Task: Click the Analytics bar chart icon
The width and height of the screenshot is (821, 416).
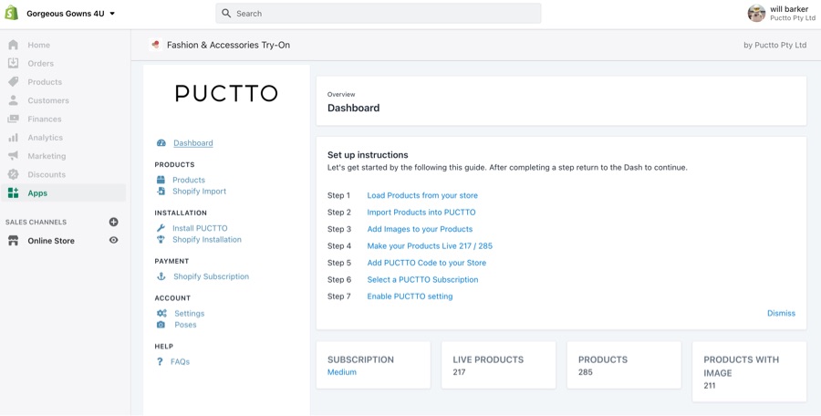Action: (x=14, y=138)
